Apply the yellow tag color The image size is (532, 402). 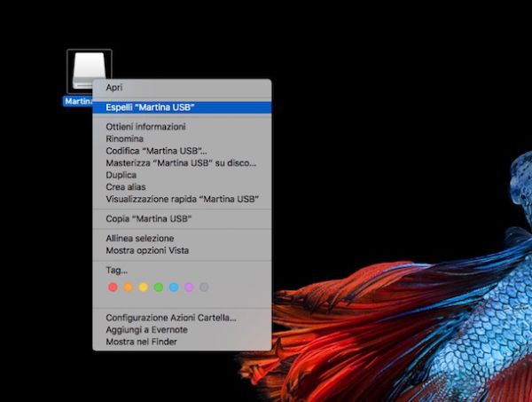(x=144, y=288)
